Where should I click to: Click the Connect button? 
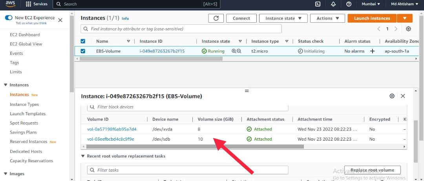point(241,18)
